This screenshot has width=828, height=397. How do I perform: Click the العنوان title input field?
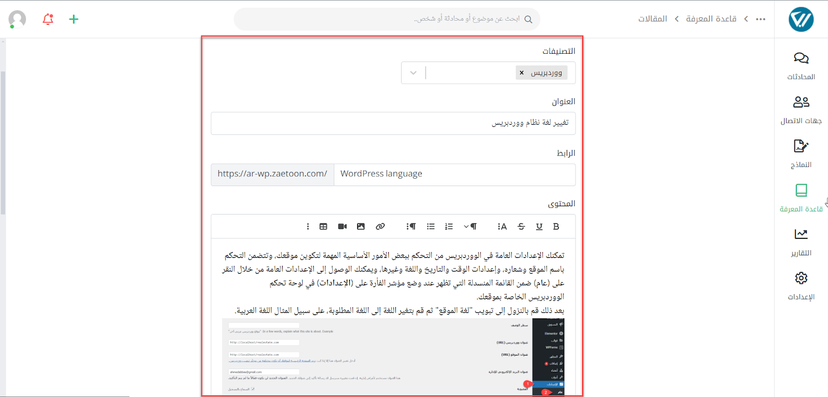pyautogui.click(x=393, y=123)
